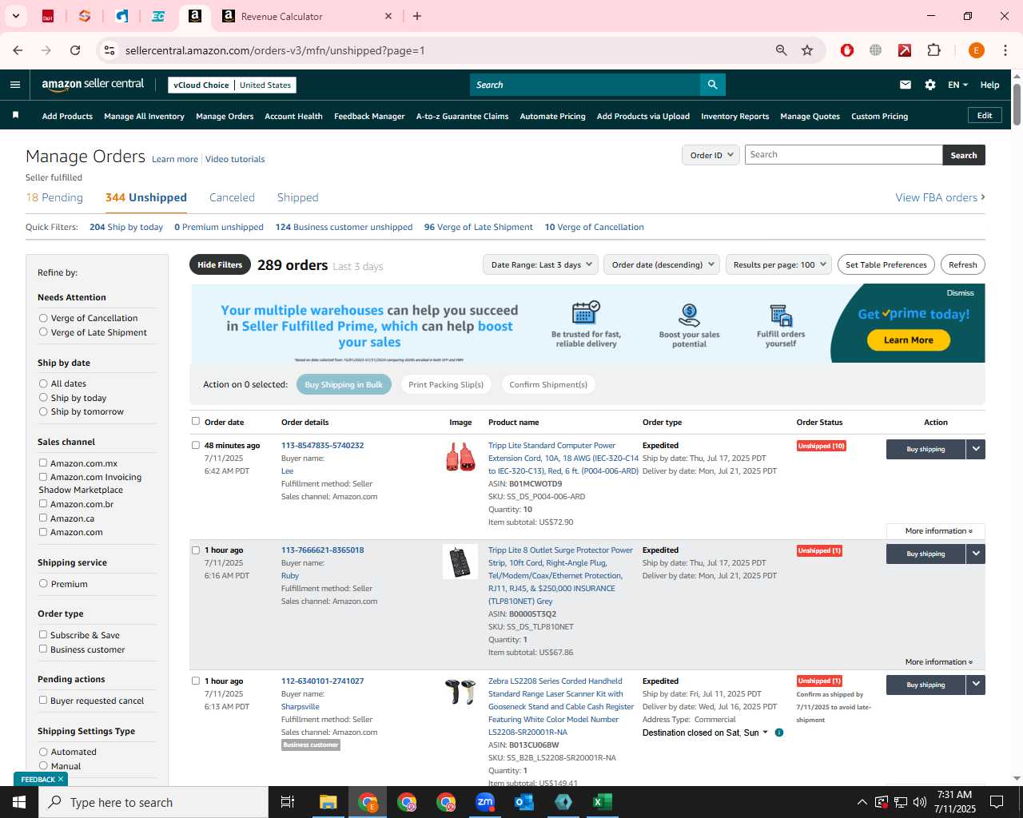Click the View FBA orders link
1023x818 pixels.
(940, 197)
